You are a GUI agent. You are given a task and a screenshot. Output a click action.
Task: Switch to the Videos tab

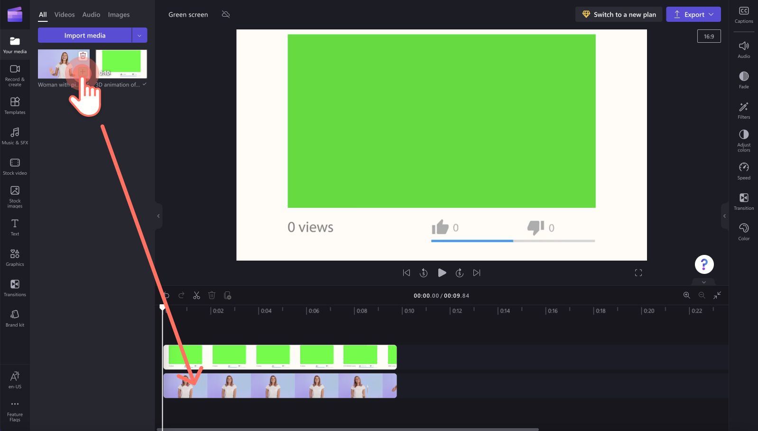pos(65,15)
